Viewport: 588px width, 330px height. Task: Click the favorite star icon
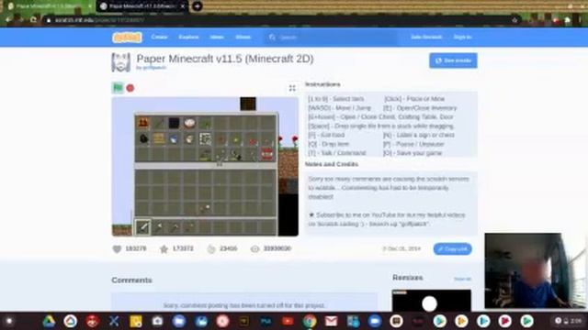point(164,248)
